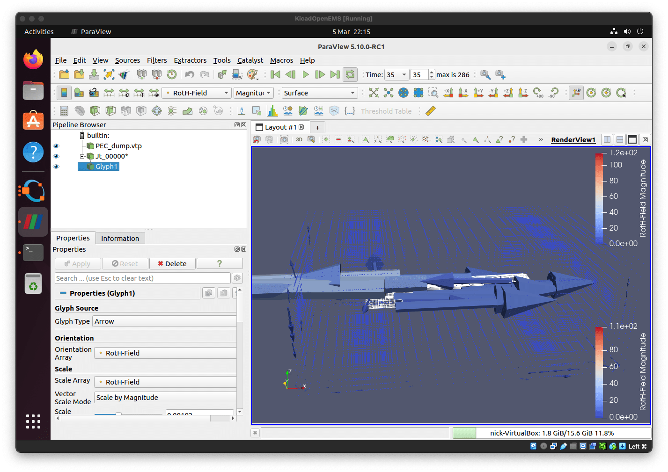Click the properties search field

click(x=143, y=278)
